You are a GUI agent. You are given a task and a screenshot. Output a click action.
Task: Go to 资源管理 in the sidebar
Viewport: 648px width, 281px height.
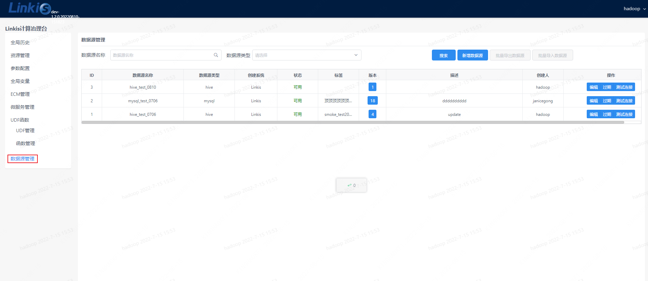(x=20, y=55)
